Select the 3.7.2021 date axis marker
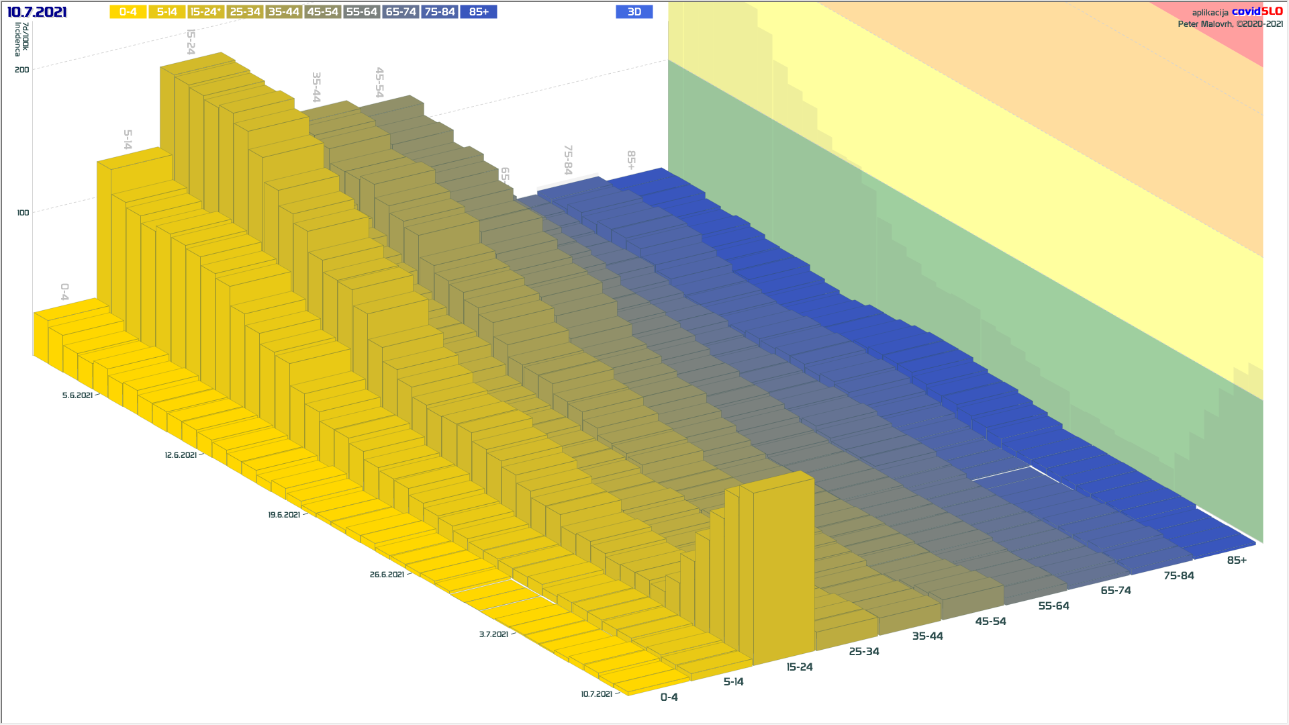The image size is (1289, 725). point(493,634)
